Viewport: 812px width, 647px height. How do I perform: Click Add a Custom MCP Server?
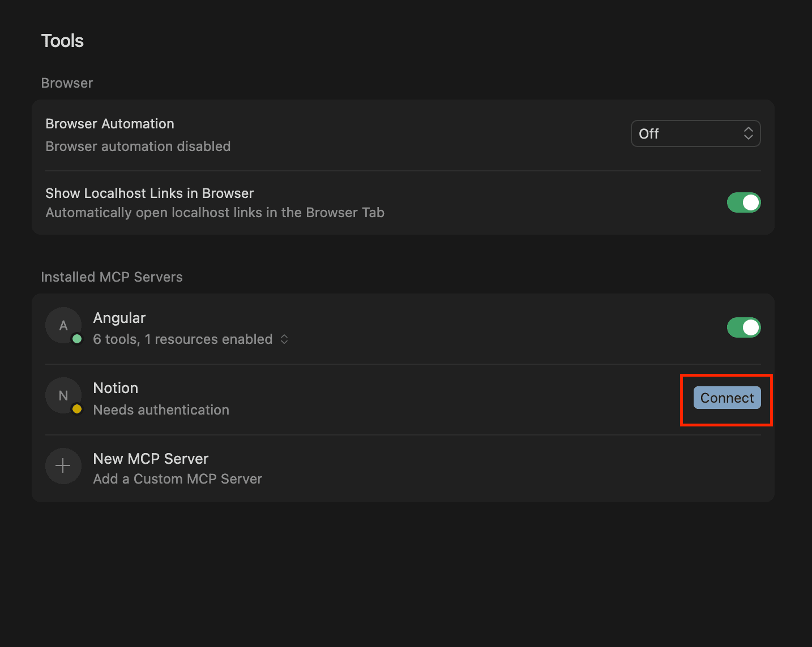click(177, 478)
